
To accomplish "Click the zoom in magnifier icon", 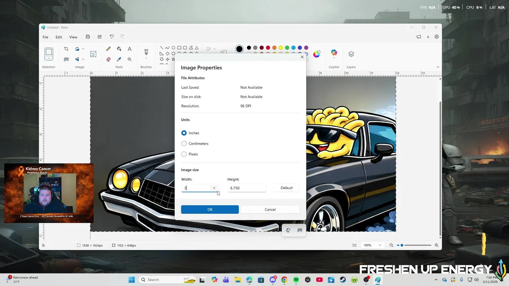I will (437, 245).
